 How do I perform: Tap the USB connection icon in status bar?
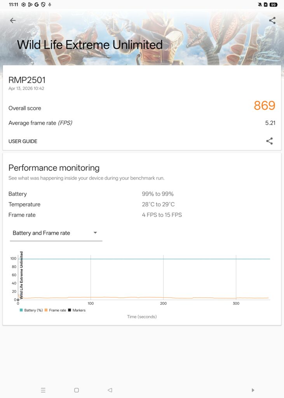click(50, 5)
